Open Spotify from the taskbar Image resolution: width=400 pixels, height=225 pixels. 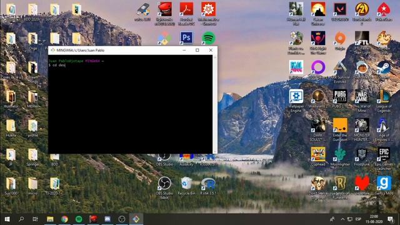[79, 219]
